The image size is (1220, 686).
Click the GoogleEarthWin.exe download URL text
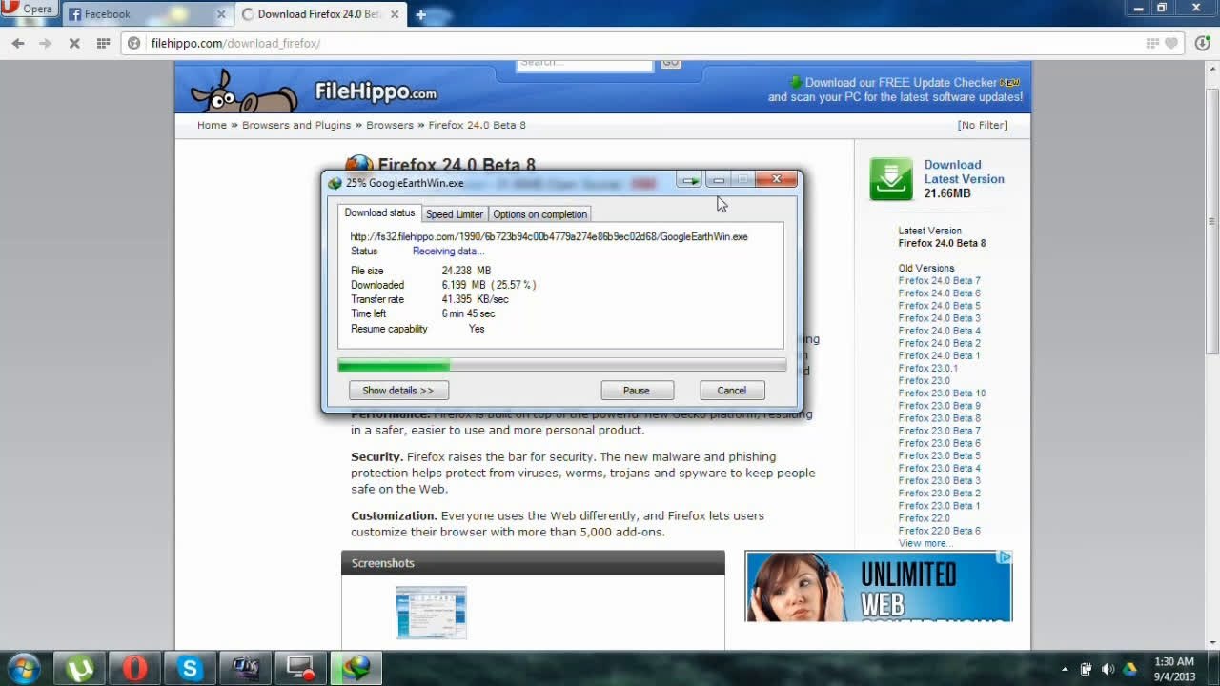[549, 236]
